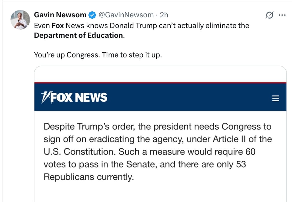The image size is (292, 202).
Task: Click "U.S. Constitution" in the article text
Action: (79, 152)
